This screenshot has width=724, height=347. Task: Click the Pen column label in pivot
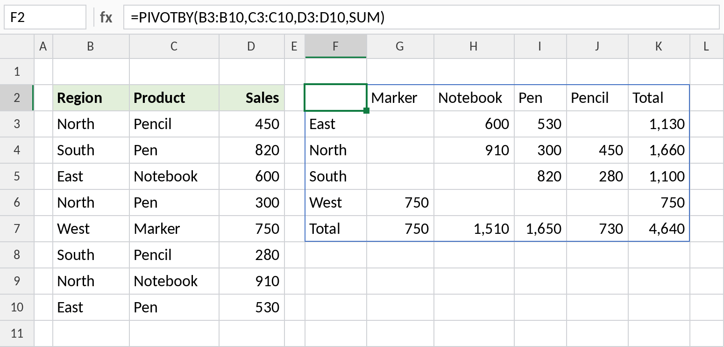tap(540, 98)
